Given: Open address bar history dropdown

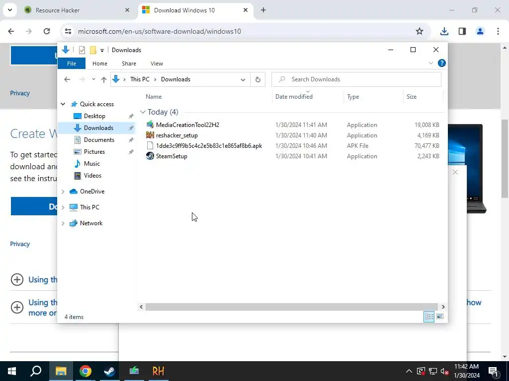Looking at the screenshot, I should (x=243, y=80).
